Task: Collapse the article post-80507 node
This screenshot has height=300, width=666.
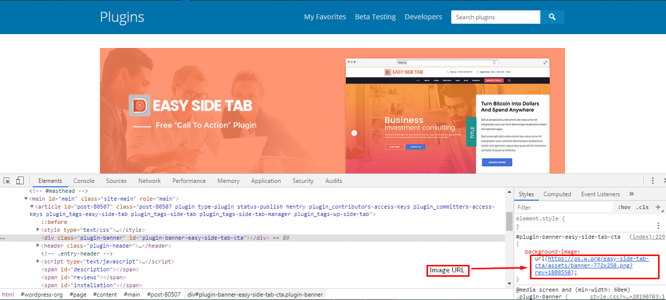Action: click(32, 206)
